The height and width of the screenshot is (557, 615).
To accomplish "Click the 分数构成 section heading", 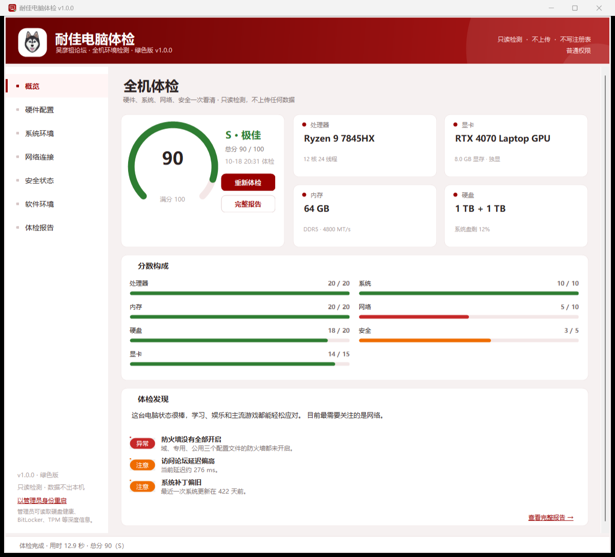I will tap(153, 266).
